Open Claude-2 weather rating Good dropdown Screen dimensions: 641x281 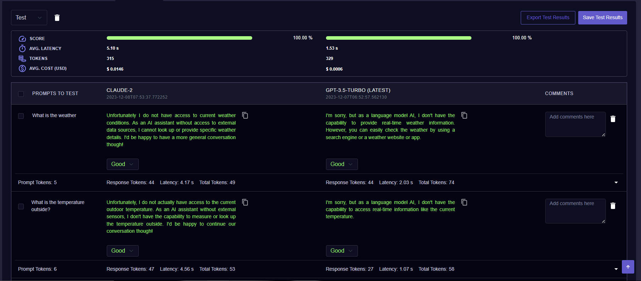(122, 164)
